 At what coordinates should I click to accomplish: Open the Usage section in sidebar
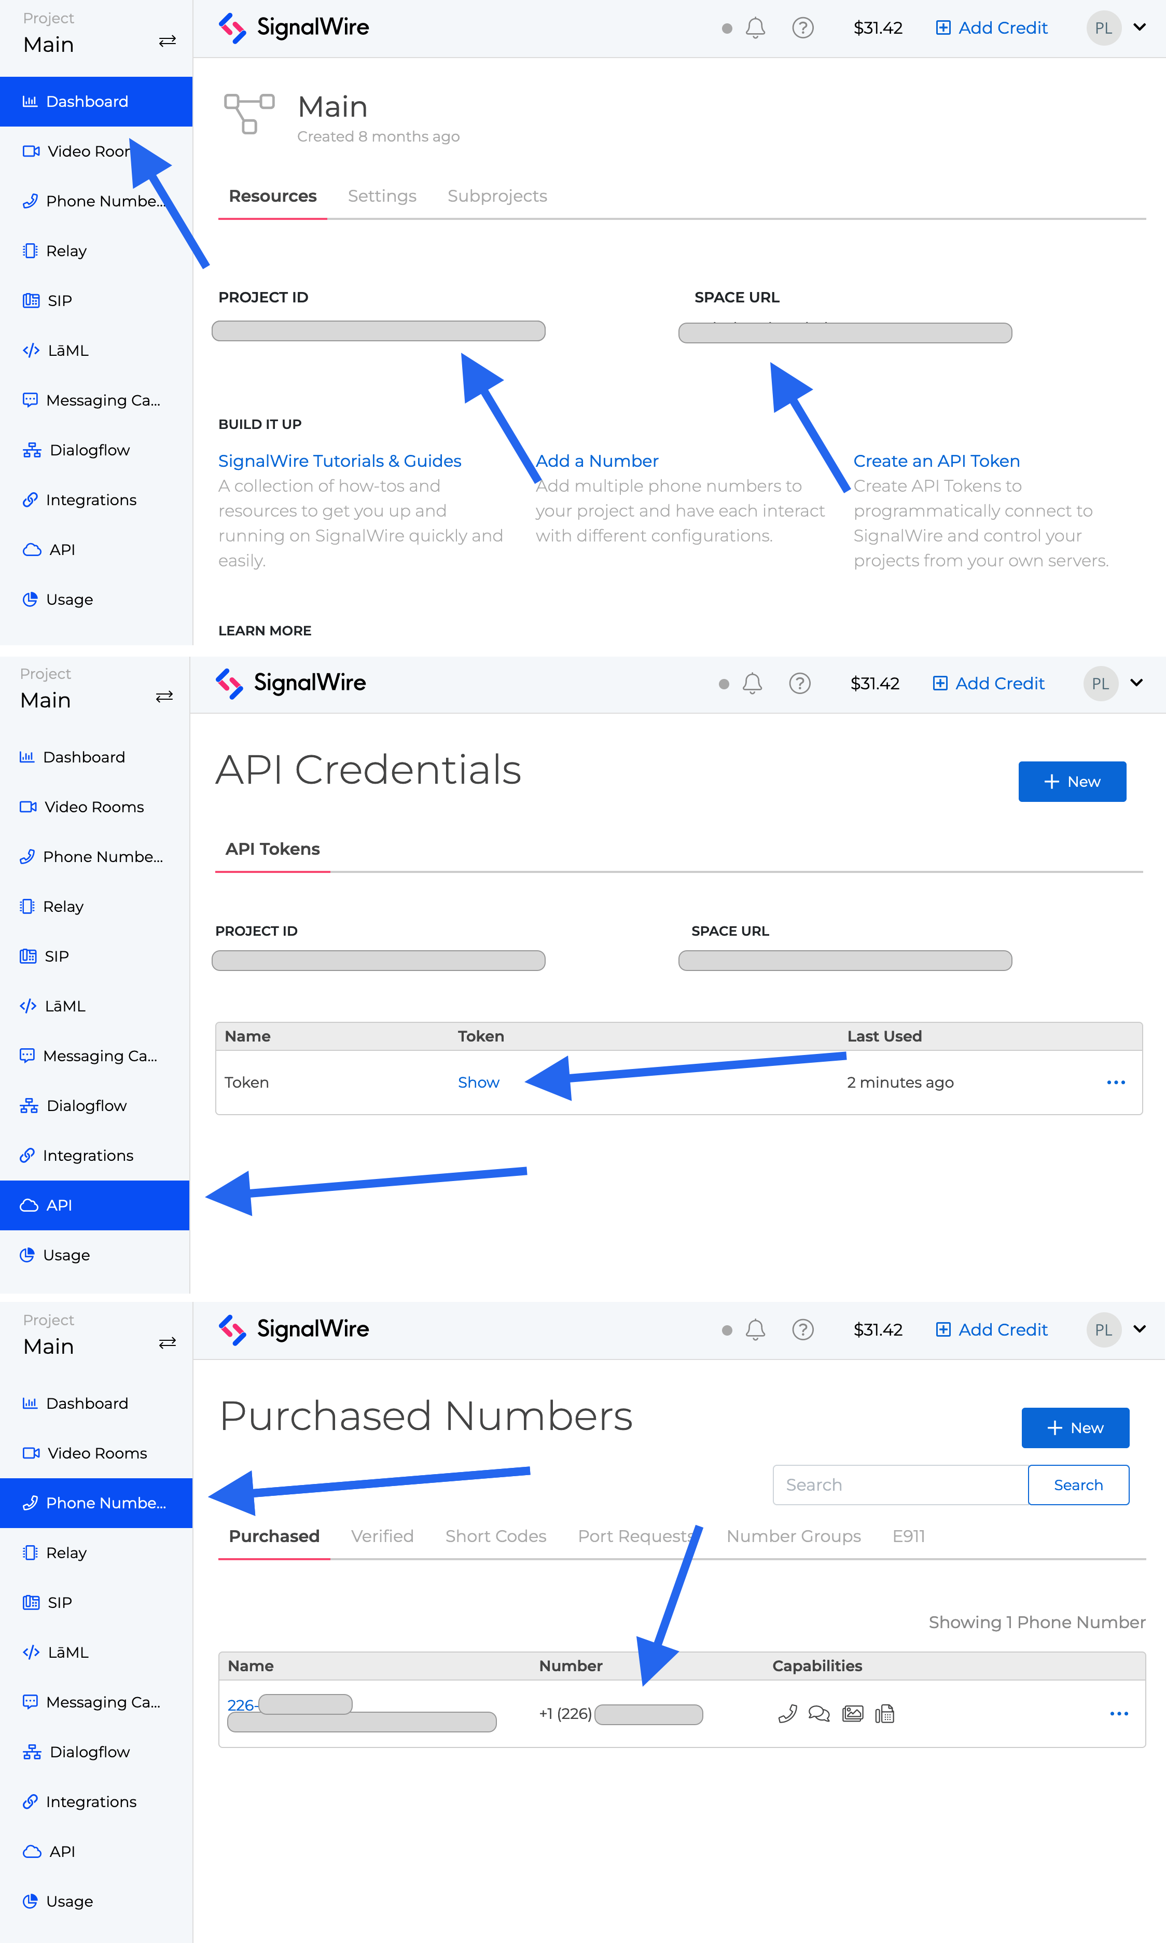coord(69,599)
